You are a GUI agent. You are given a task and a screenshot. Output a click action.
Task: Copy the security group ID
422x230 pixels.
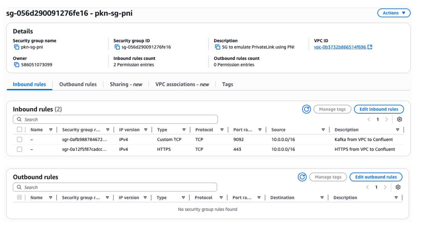117,47
